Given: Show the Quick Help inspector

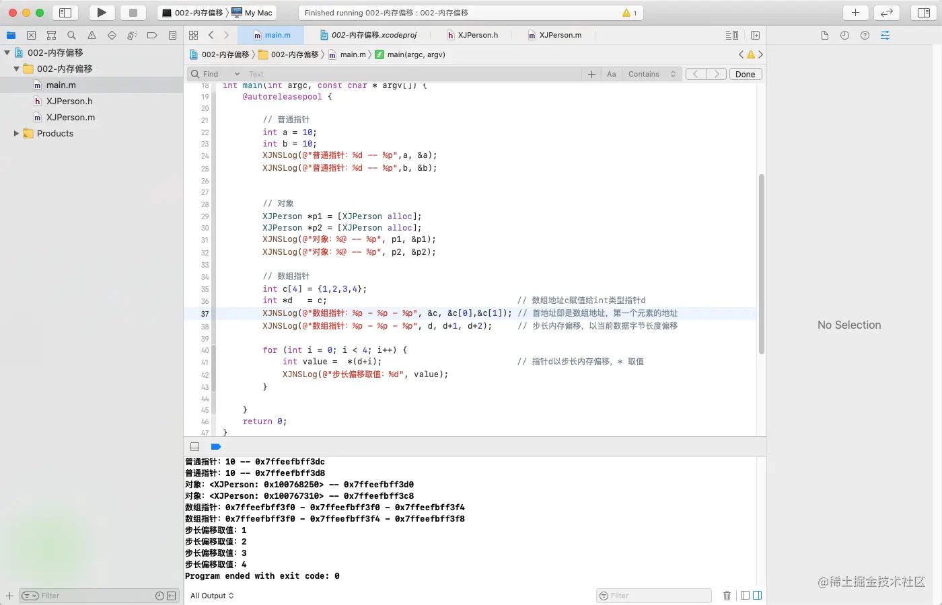Looking at the screenshot, I should click(x=865, y=36).
